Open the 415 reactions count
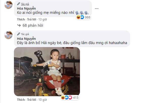 76,98
